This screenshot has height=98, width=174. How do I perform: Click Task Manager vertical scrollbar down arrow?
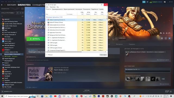coord(107,50)
